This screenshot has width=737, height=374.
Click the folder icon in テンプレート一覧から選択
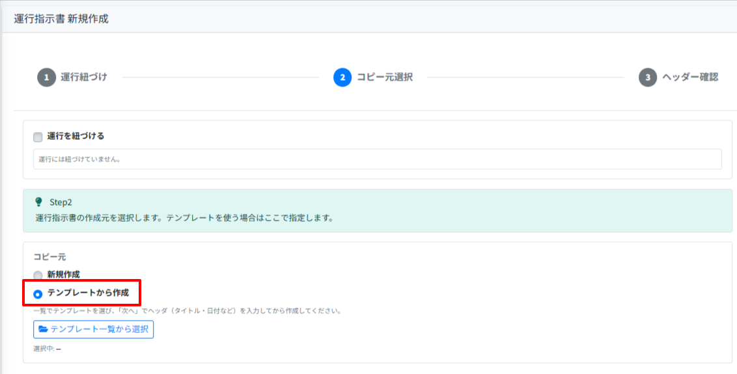click(x=43, y=329)
